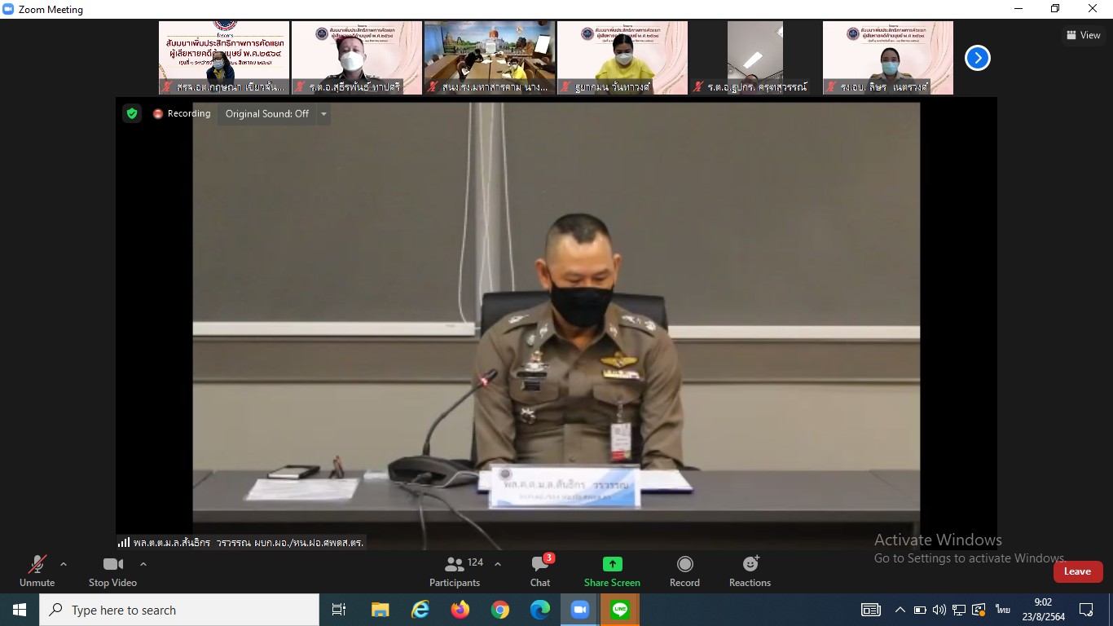
Task: Expand video options arrow beside Stop Video
Action: (x=143, y=564)
